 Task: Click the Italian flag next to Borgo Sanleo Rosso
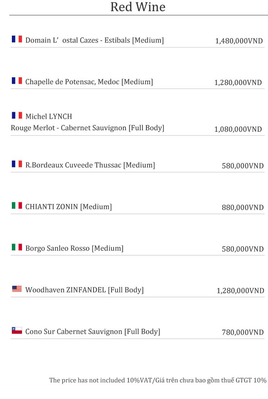click(x=17, y=247)
